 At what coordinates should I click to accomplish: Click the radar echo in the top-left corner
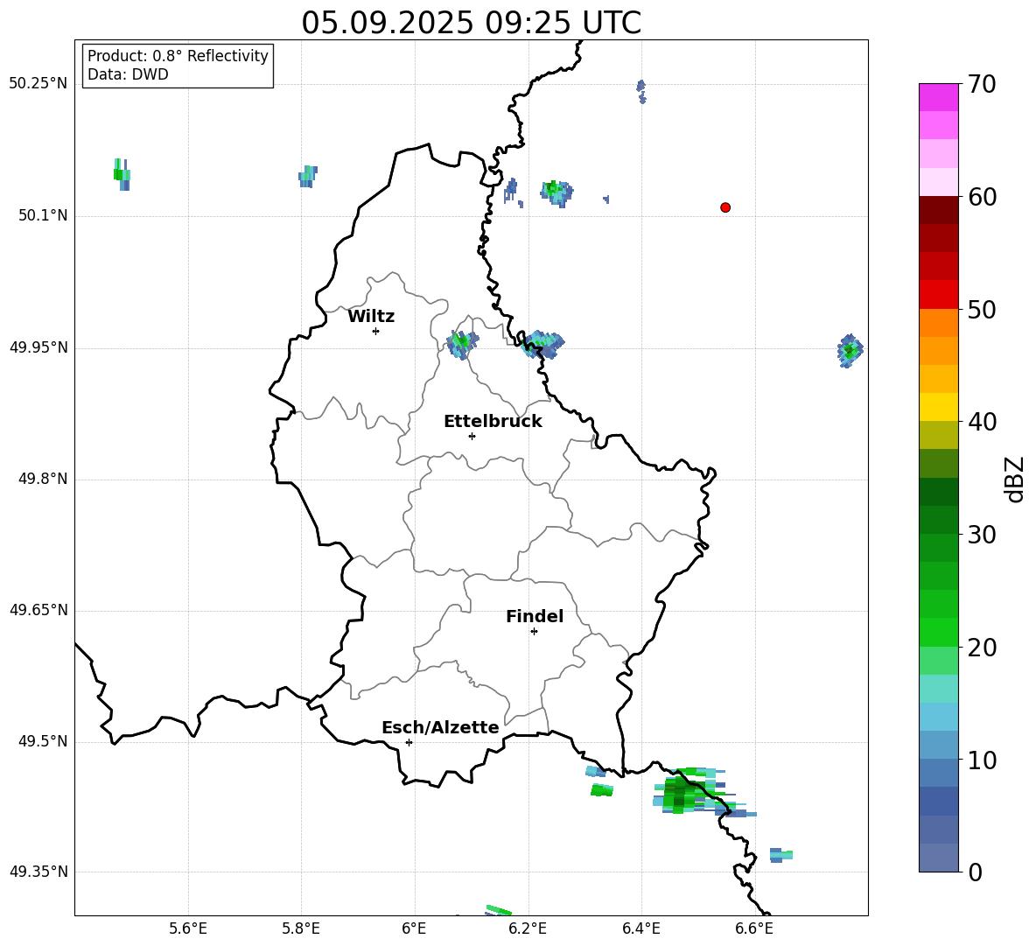tap(122, 173)
